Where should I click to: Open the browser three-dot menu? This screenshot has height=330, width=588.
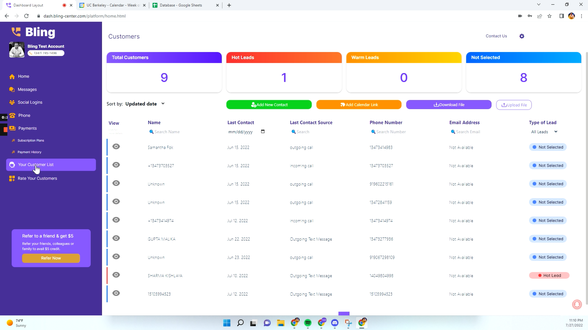[581, 16]
